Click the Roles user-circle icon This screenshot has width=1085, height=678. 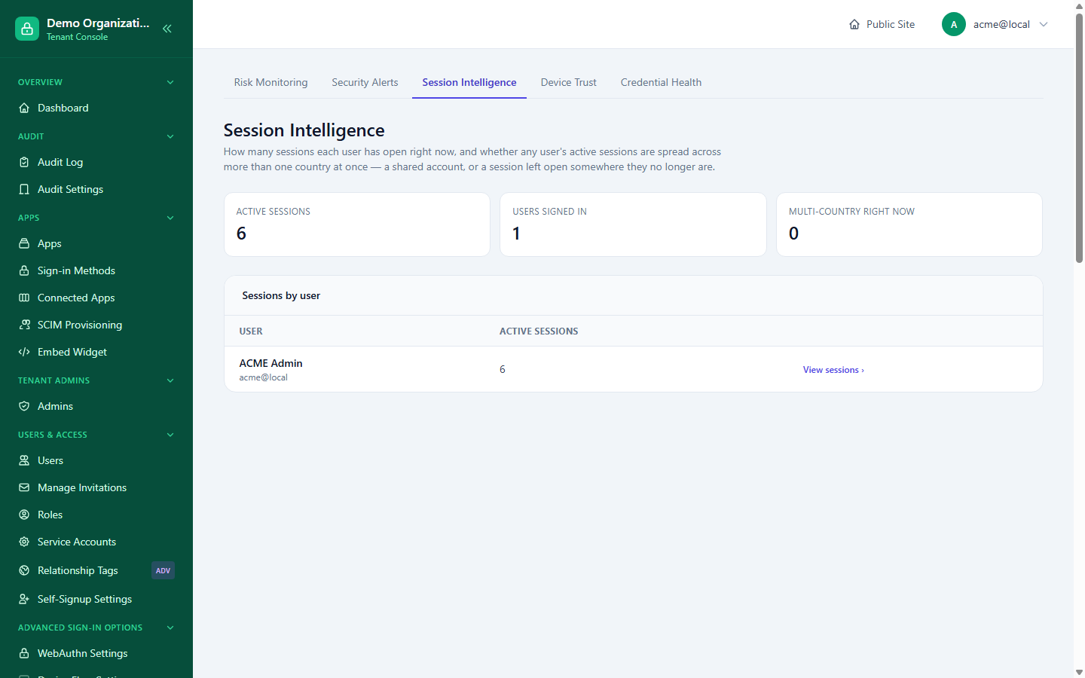[x=24, y=515]
